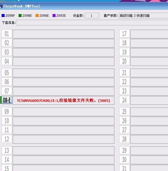Click the red error message for TC58NVG6DDJTA00
168x171 pixels.
[63, 100]
